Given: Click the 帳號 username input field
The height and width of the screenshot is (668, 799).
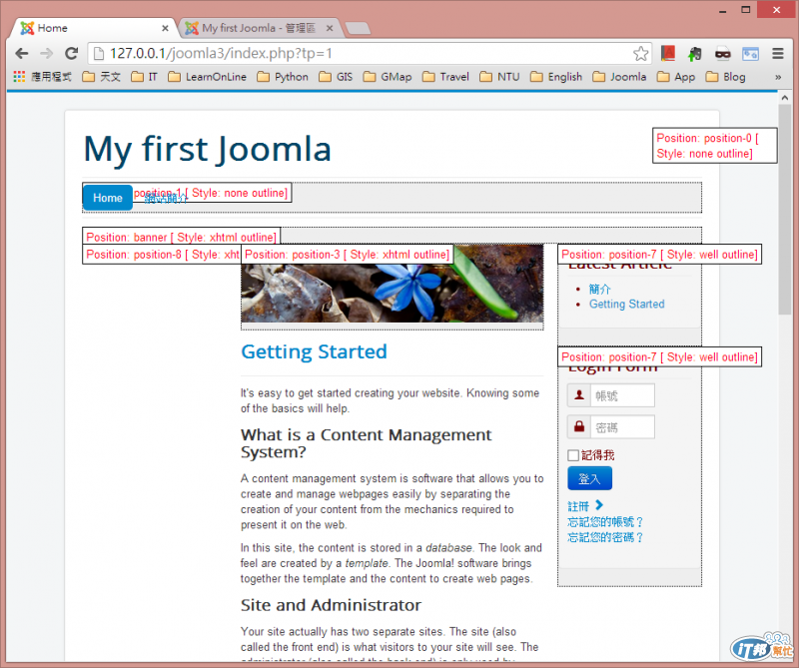Looking at the screenshot, I should 622,396.
